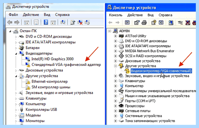Click the Батареи battery category icon
The height and width of the screenshot is (128, 199).
tap(21, 48)
